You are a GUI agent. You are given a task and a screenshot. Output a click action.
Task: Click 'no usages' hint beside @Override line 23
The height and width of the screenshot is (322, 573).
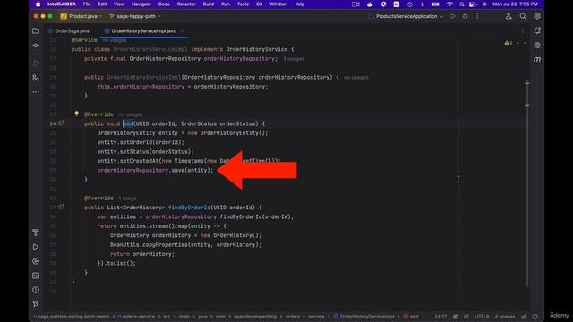[130, 114]
